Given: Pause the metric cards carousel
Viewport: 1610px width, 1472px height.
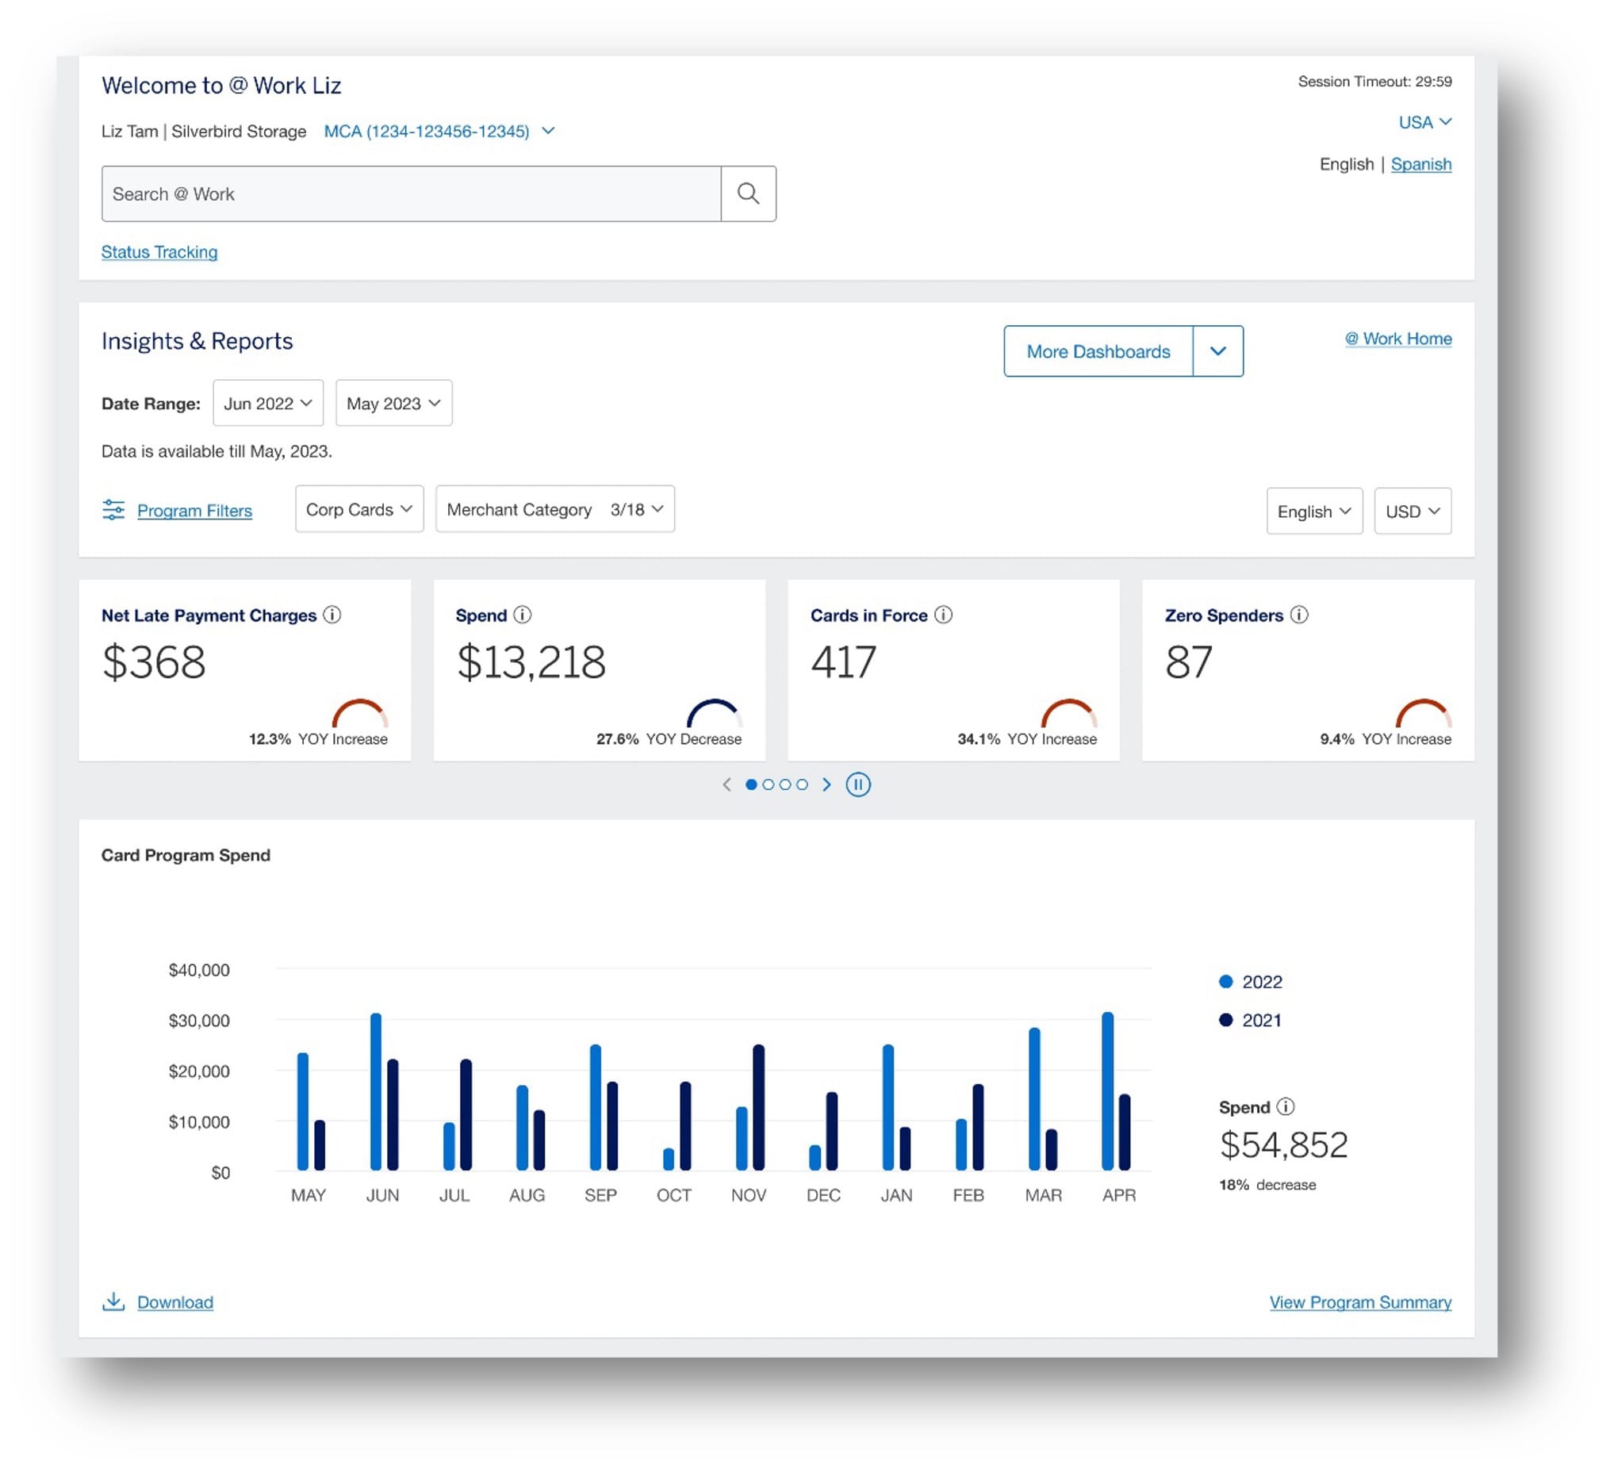Looking at the screenshot, I should pyautogui.click(x=857, y=784).
